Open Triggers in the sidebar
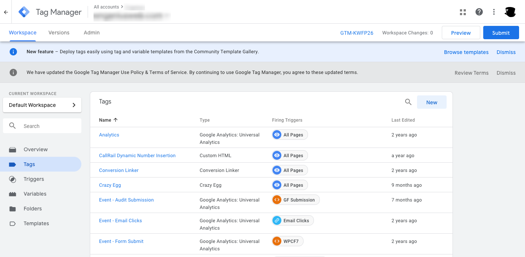The image size is (525, 257). 34,179
